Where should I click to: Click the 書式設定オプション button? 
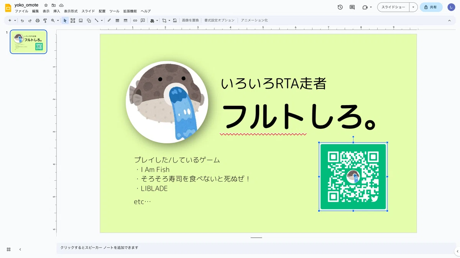(x=219, y=20)
